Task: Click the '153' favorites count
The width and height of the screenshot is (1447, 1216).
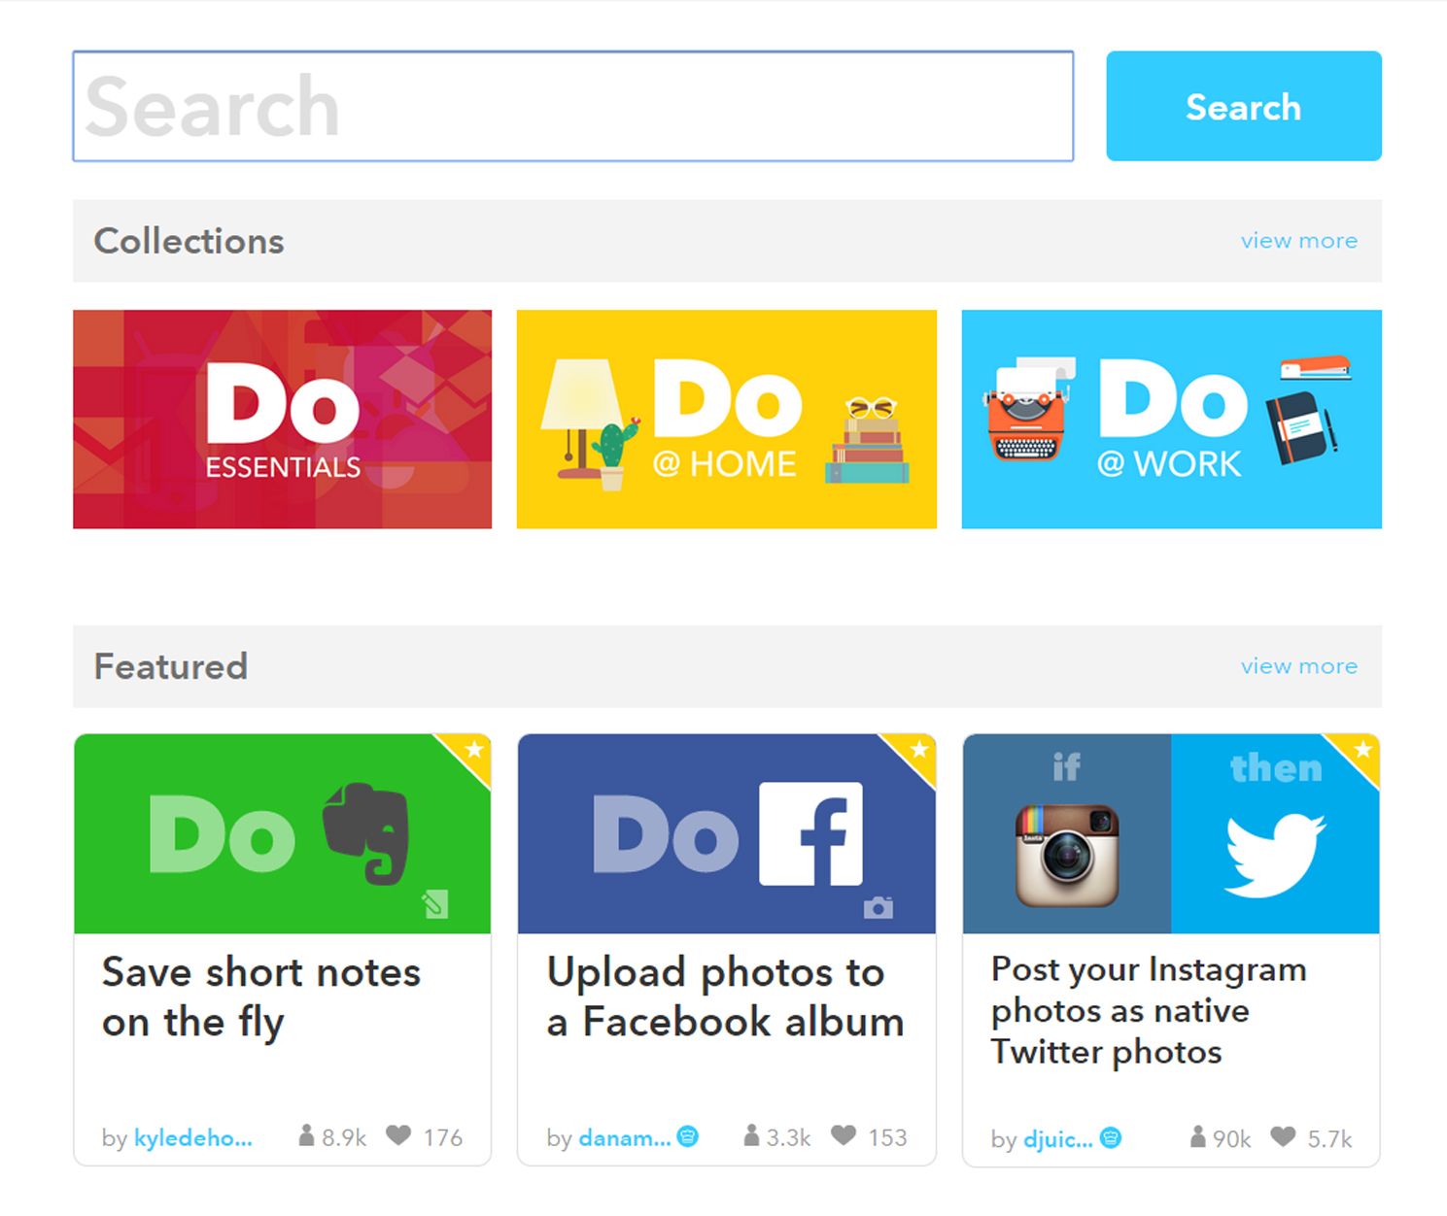Action: click(887, 1137)
